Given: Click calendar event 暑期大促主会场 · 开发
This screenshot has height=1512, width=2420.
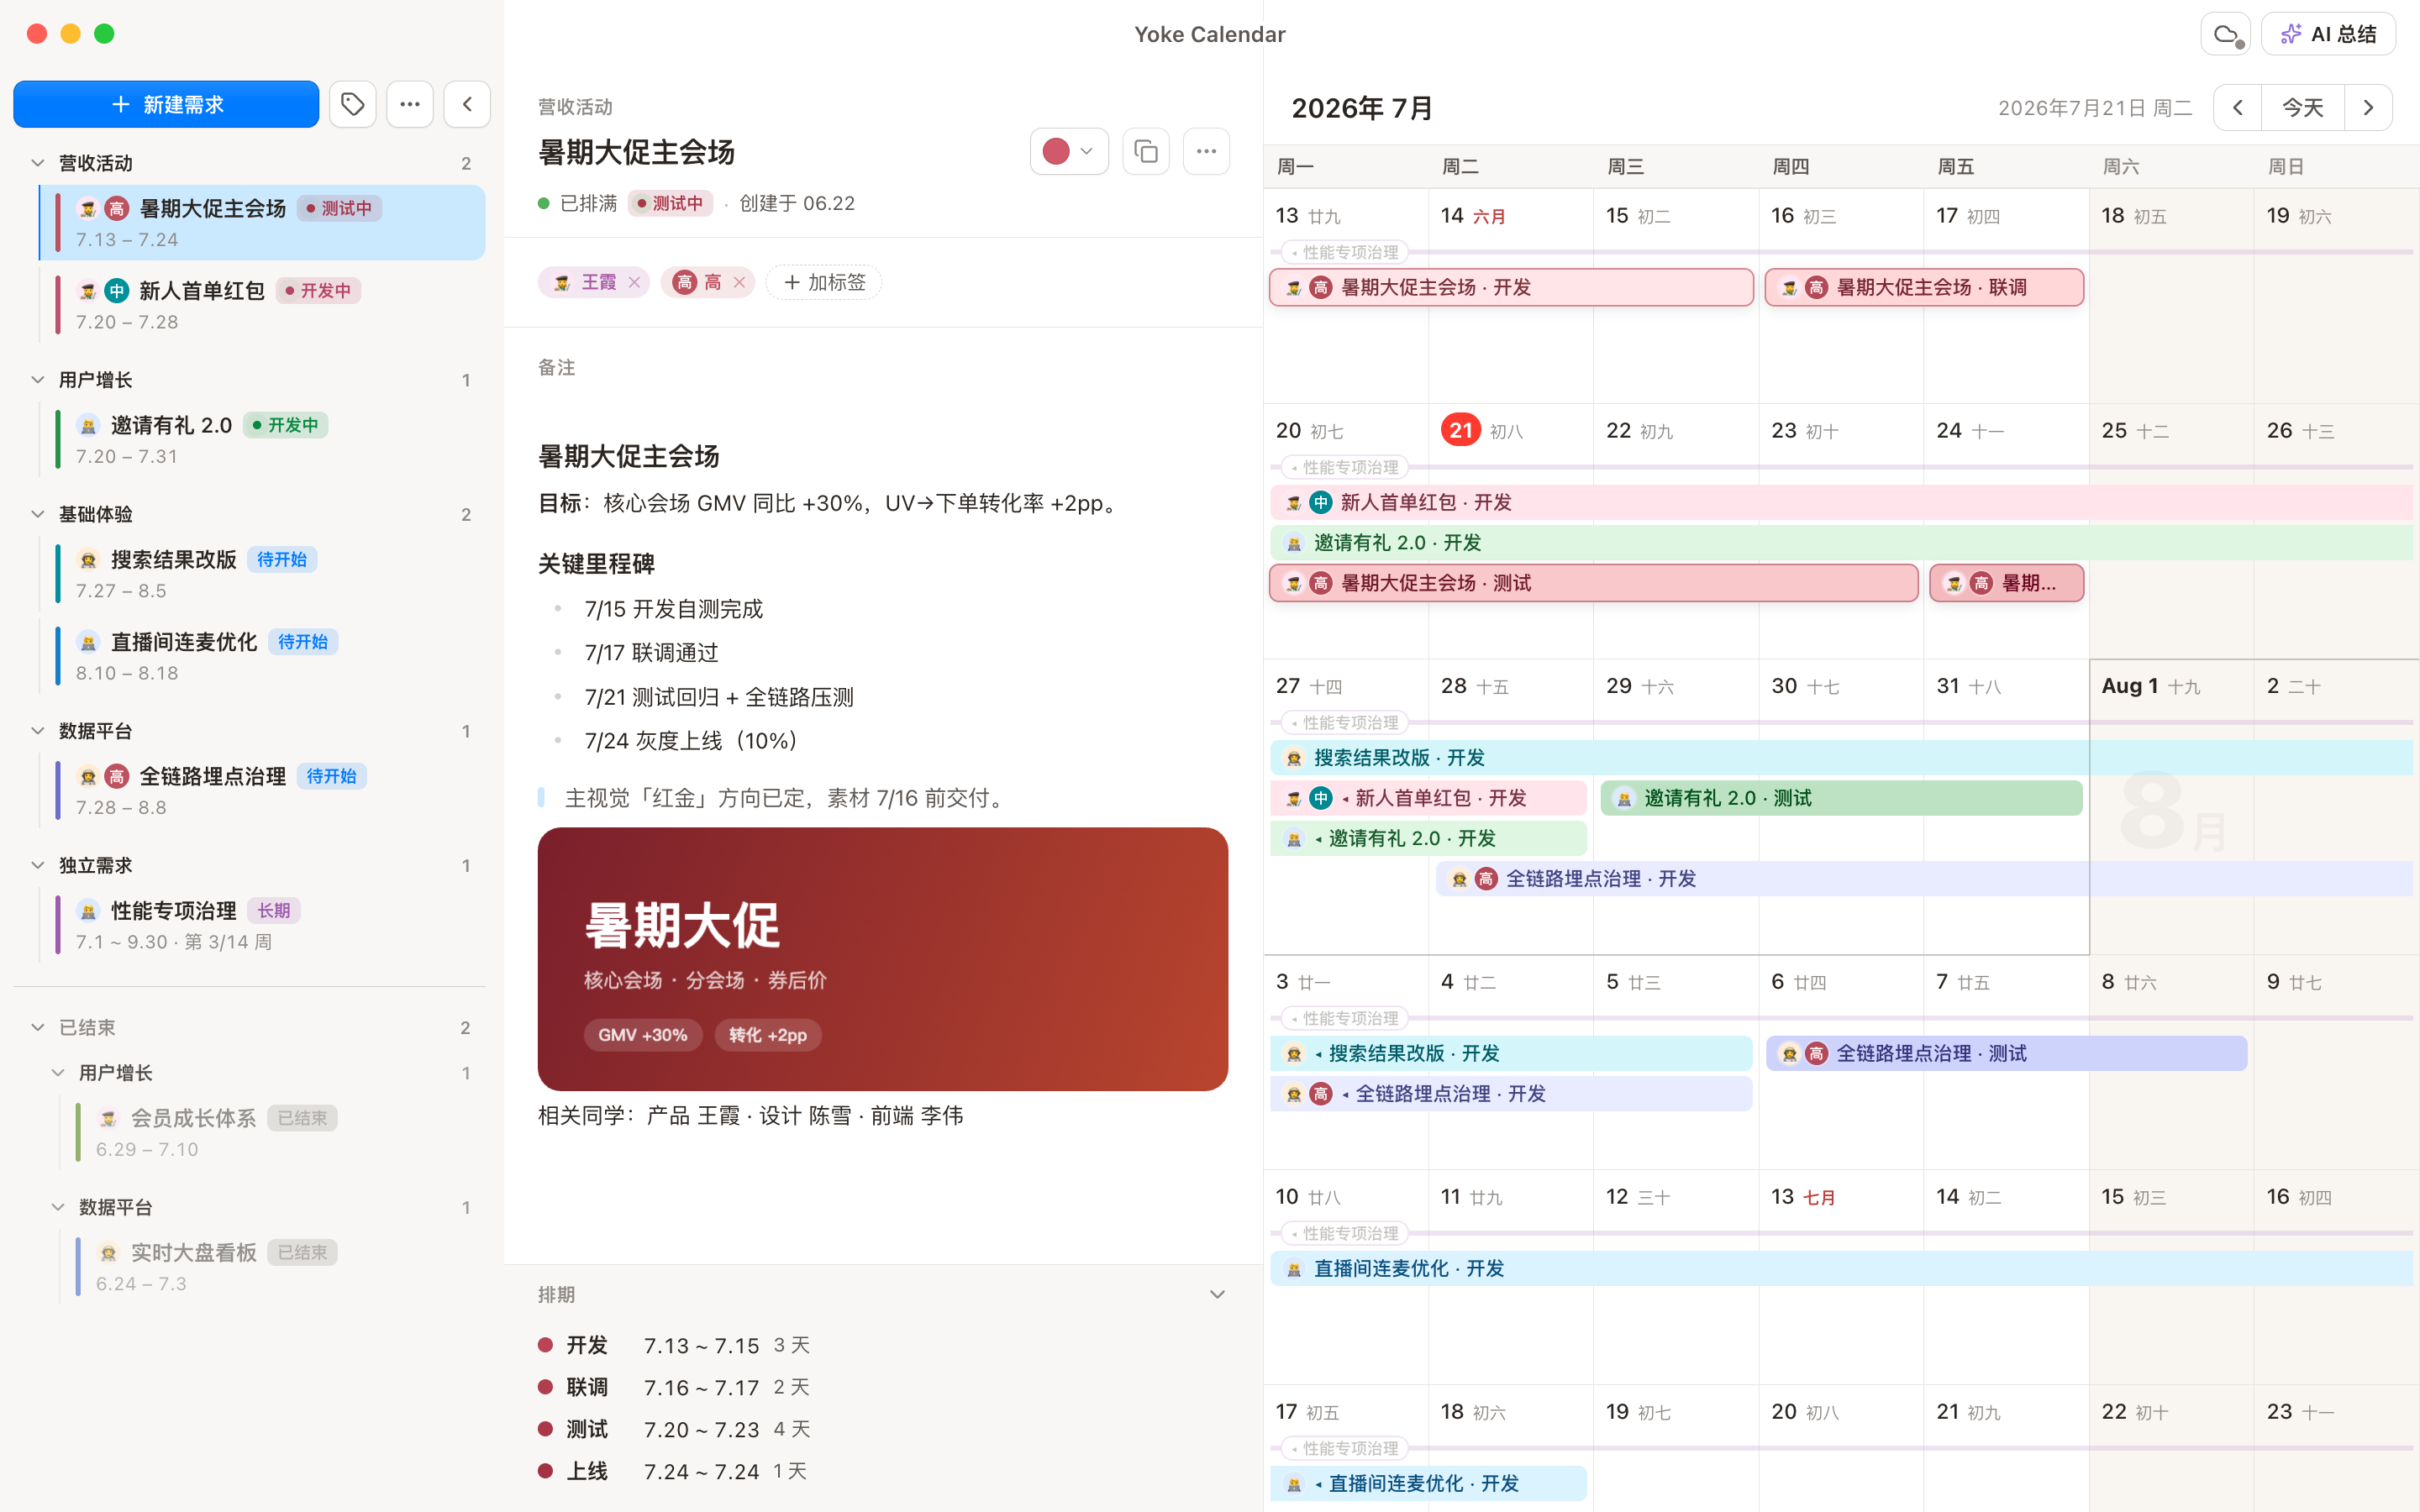Looking at the screenshot, I should [x=1511, y=288].
